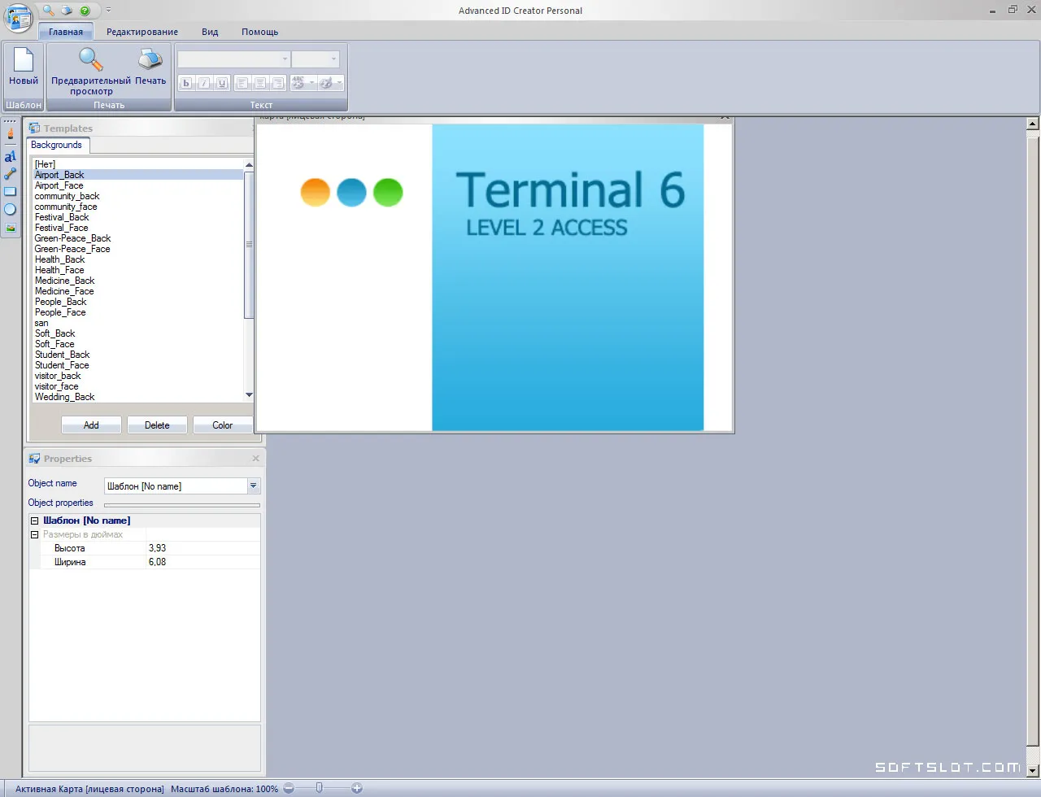The image size is (1041, 797).
Task: Select the rectangle shape tool
Action: [10, 192]
